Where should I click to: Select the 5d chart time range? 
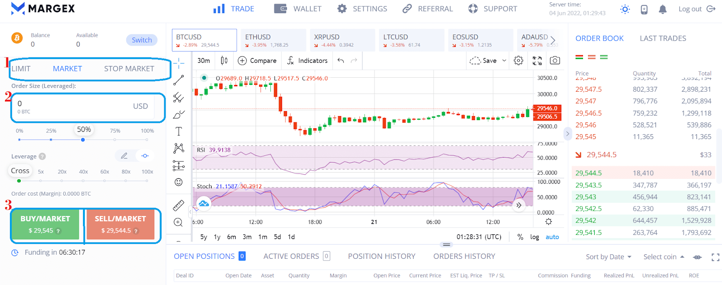click(278, 237)
